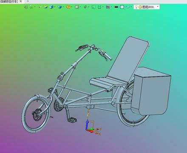Click the light blue square swatch icon
This screenshot has height=153, width=187.
point(122,7)
